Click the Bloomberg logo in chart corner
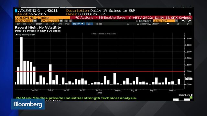 185,95
